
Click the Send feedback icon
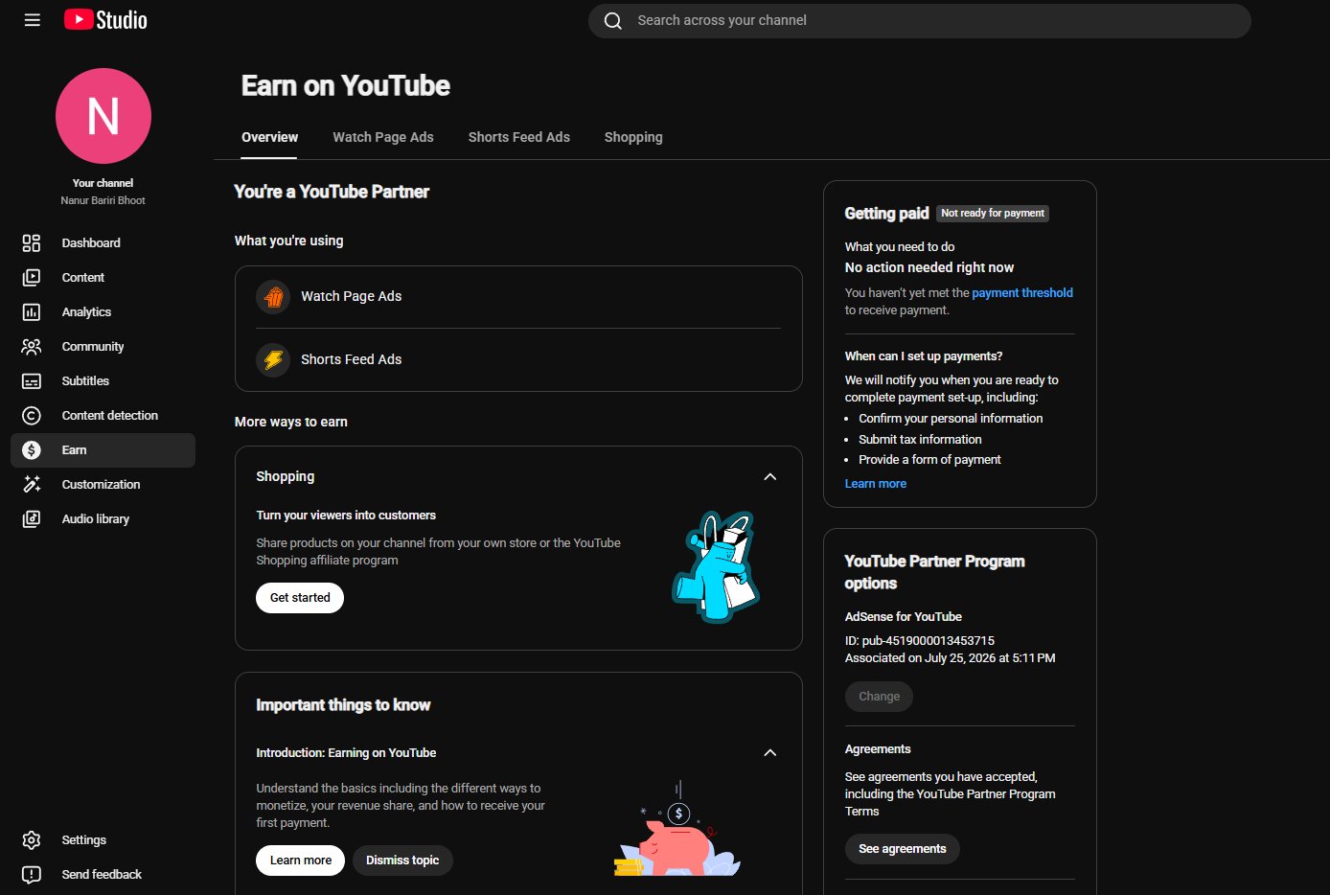coord(32,875)
